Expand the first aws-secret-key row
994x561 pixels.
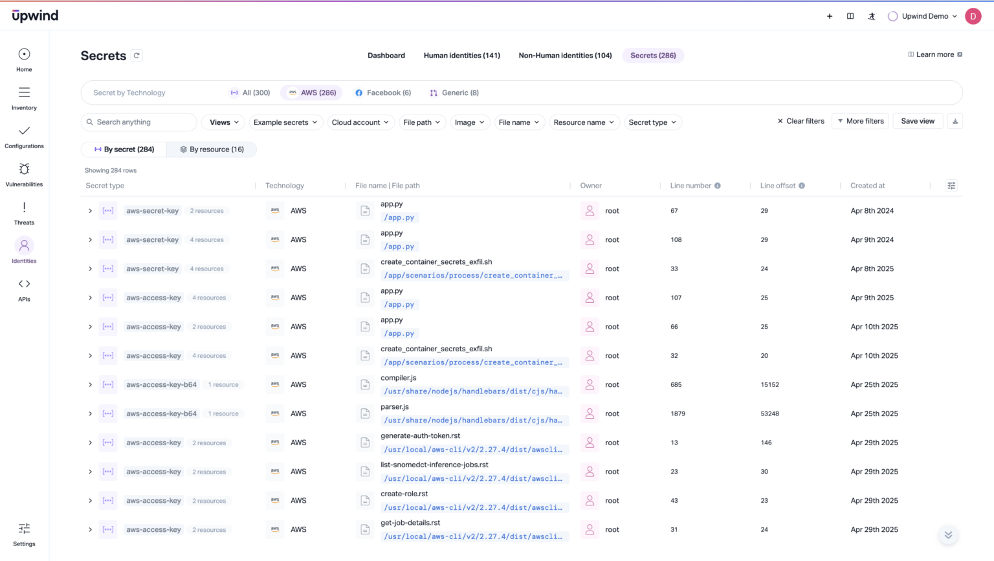90,211
